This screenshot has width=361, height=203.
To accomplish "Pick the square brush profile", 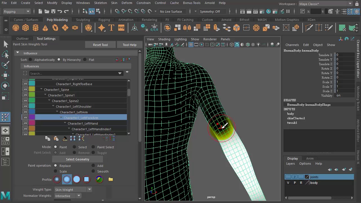I will click(x=87, y=179).
